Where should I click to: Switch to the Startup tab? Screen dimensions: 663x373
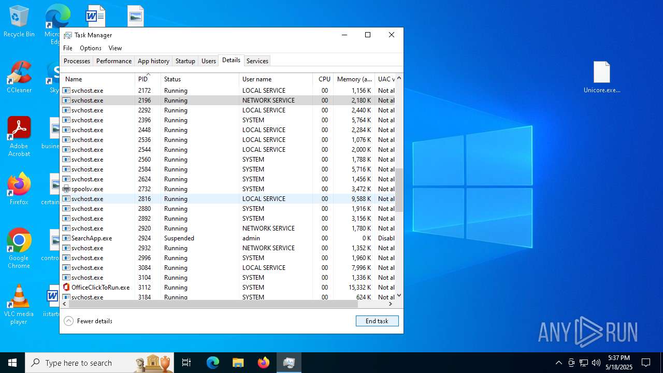click(185, 61)
